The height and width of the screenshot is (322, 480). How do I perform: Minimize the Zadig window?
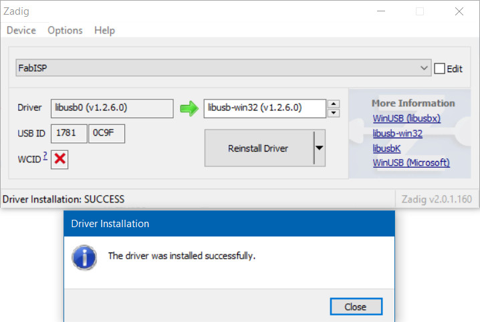pyautogui.click(x=381, y=11)
